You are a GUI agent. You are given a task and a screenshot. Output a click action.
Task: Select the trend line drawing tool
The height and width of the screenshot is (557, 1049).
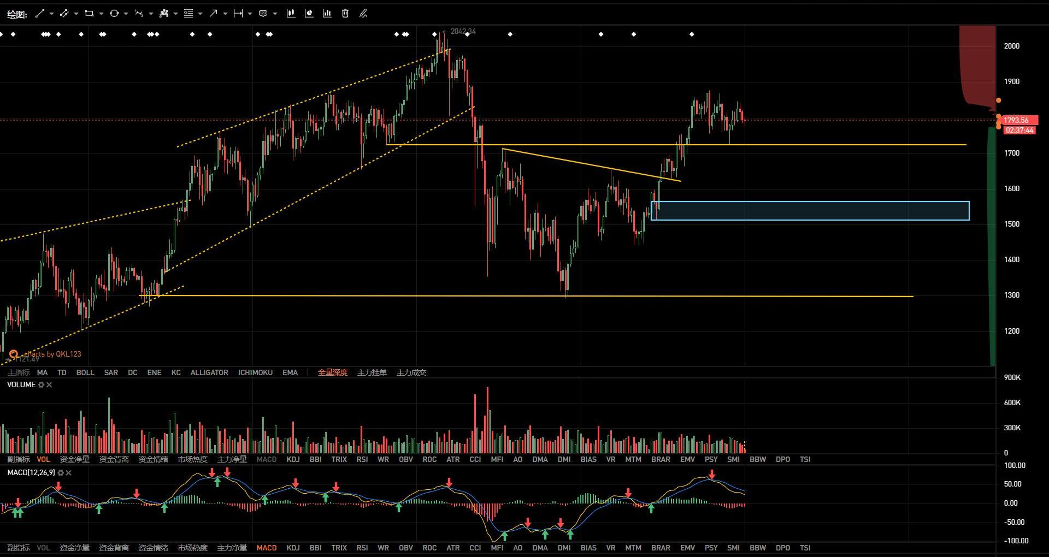point(39,14)
